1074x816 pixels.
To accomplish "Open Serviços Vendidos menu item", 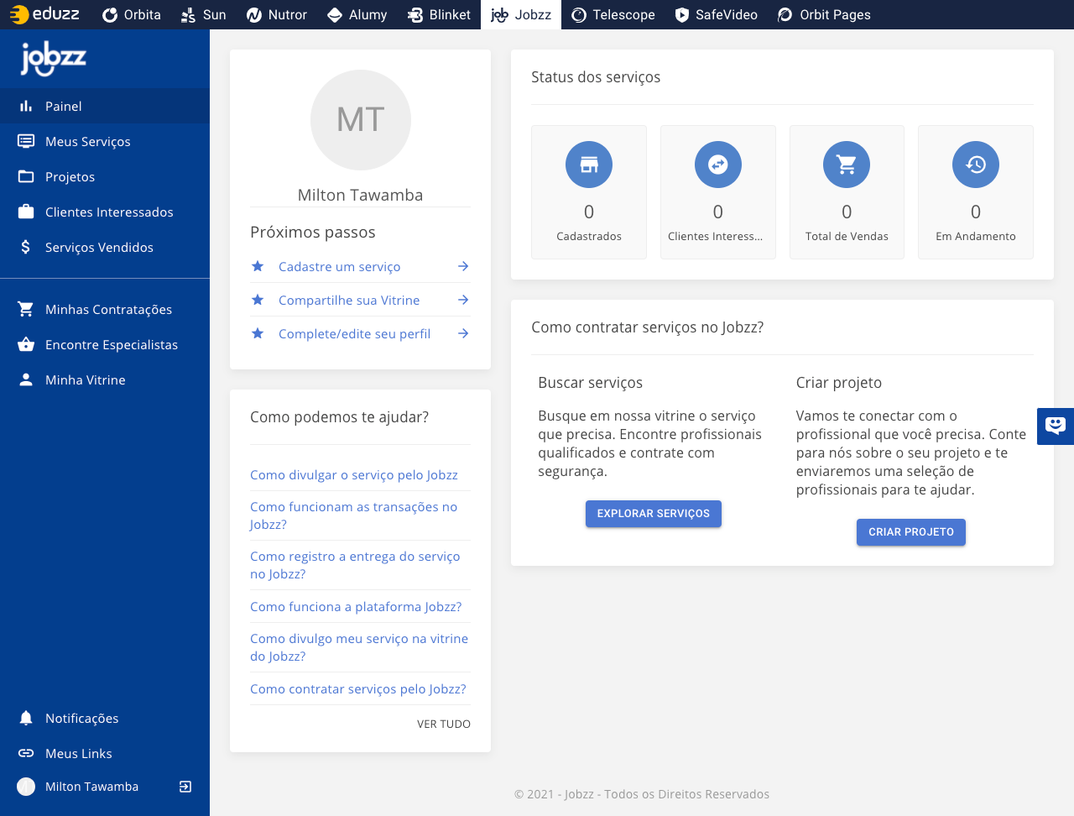I will click(x=105, y=247).
